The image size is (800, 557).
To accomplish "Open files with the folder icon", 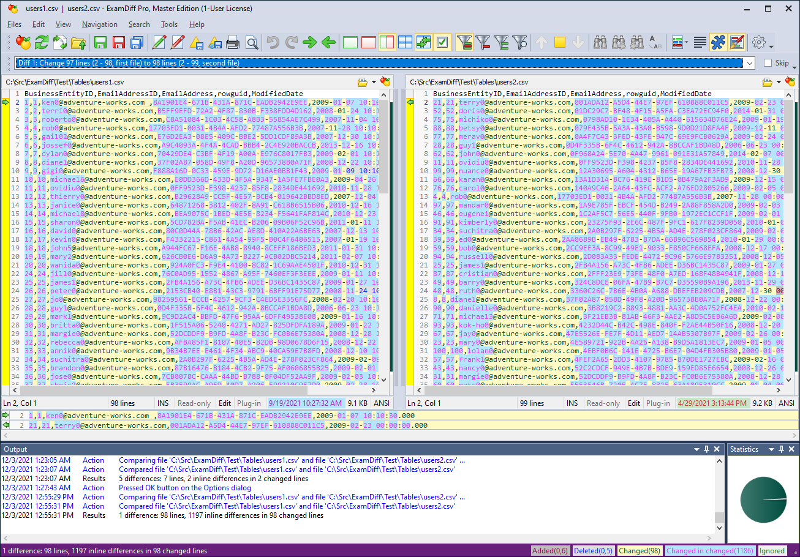I will pos(78,42).
